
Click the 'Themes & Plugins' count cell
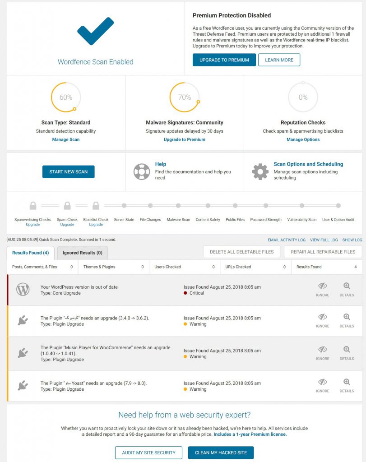tap(113, 267)
